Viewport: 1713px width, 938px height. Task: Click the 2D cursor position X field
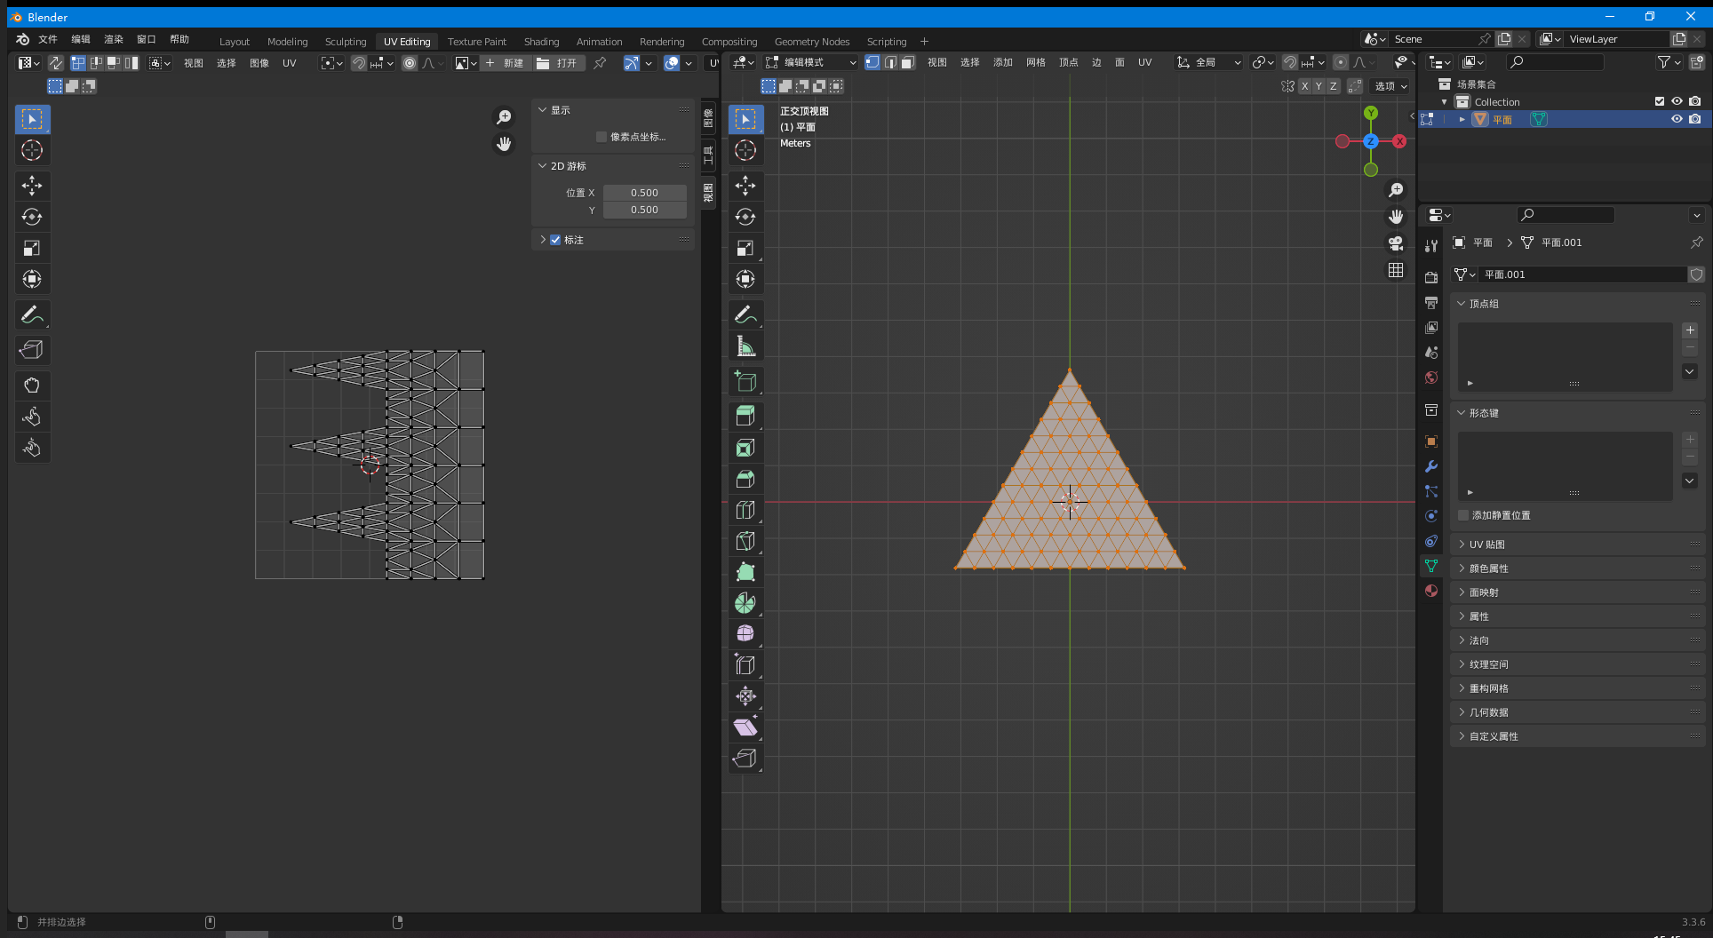(x=645, y=193)
